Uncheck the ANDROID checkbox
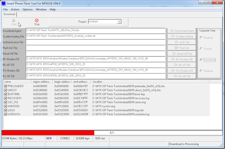The height and width of the screenshot is (149, 225). point(6,106)
